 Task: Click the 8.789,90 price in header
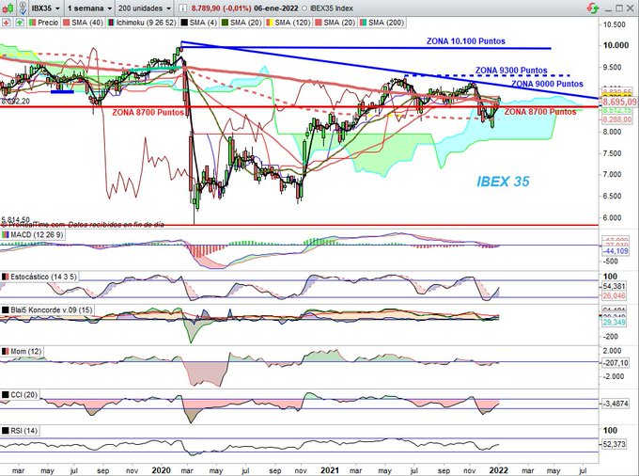[x=207, y=8]
